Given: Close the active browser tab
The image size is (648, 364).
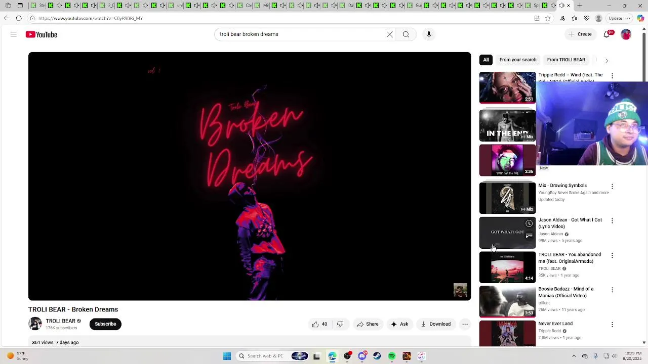Looking at the screenshot, I should pos(569,6).
